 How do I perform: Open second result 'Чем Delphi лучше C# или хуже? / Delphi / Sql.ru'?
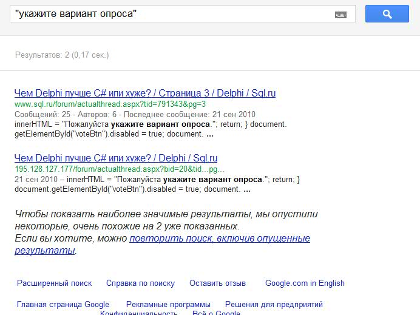(x=115, y=158)
